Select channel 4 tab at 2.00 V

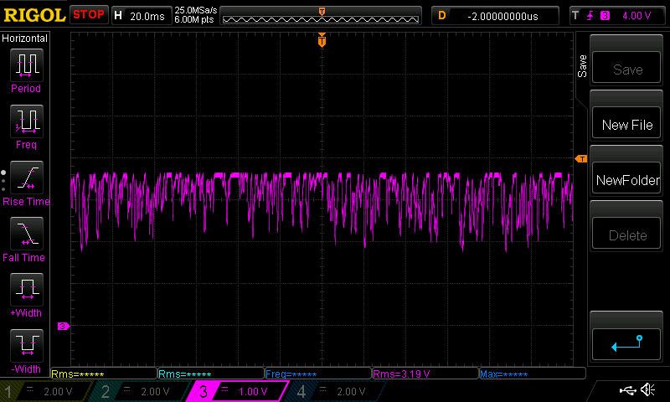(x=336, y=391)
